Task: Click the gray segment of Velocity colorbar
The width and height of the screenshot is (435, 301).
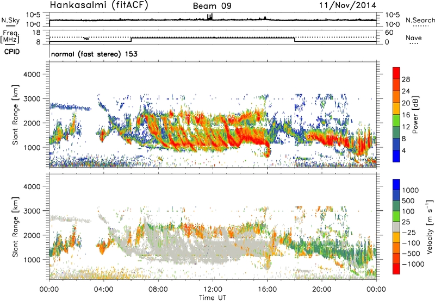Action: coord(396,227)
